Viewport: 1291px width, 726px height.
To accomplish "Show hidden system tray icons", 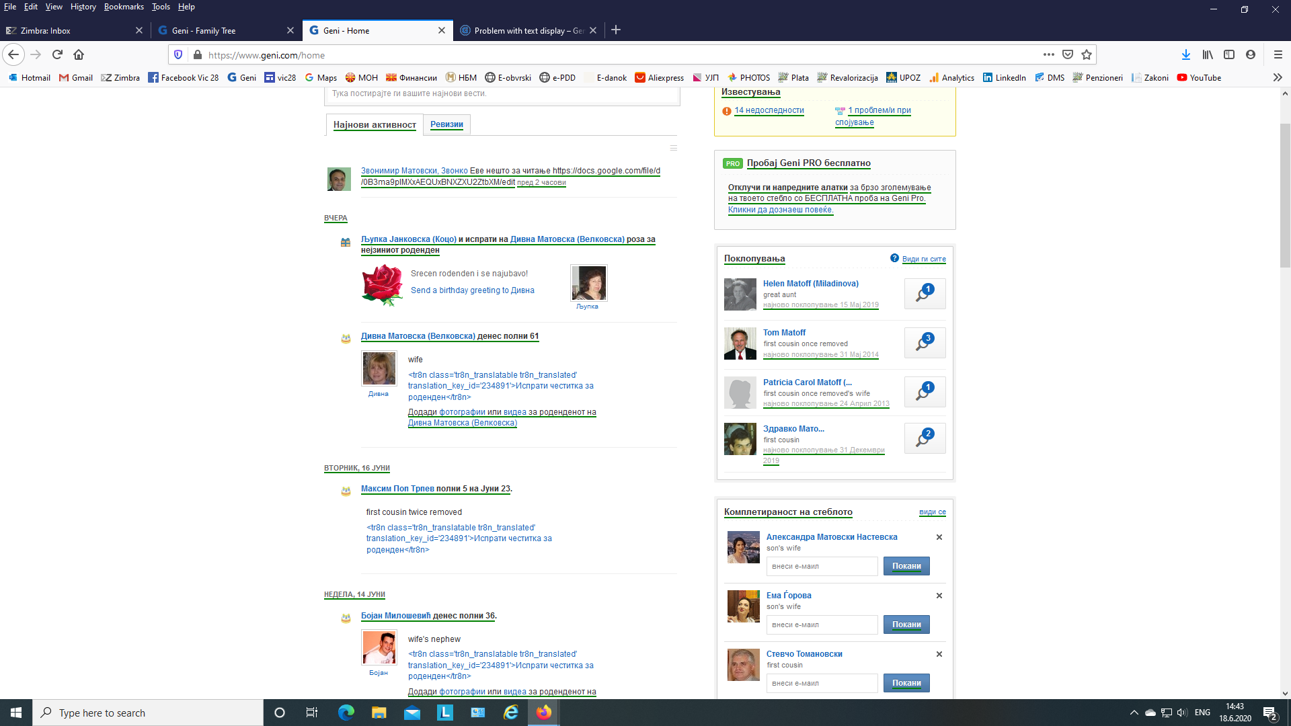I will [1134, 713].
